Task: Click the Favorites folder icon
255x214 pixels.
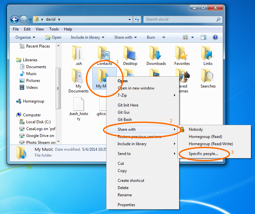Action: click(182, 53)
